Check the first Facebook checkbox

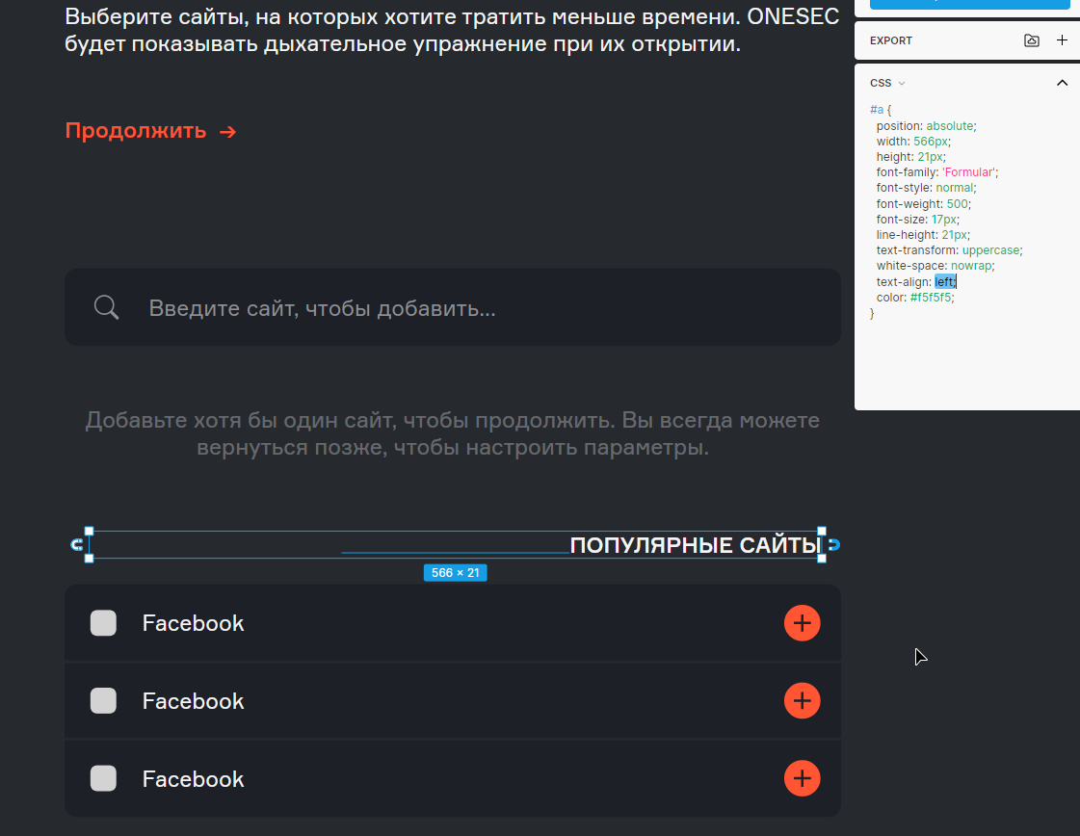click(103, 623)
